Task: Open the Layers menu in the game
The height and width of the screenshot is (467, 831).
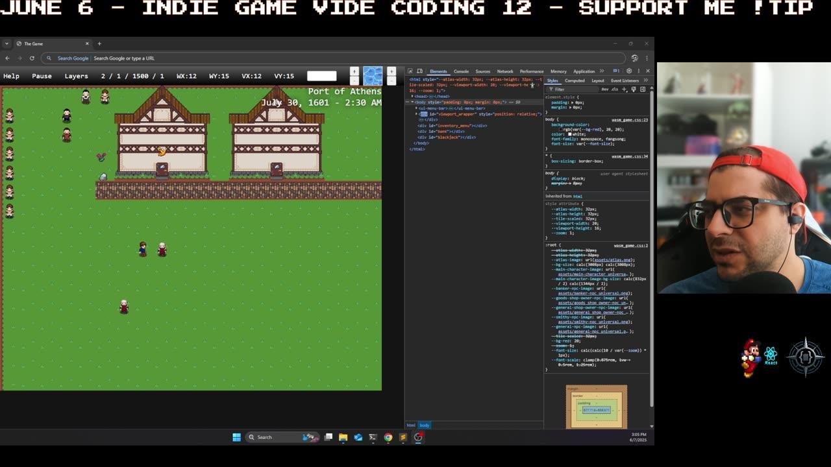Action: pos(76,76)
